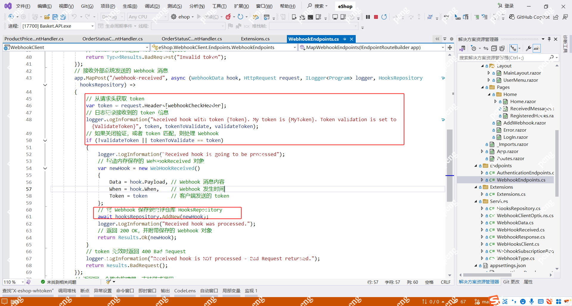Open the terminal window icon in toolbar

[x=310, y=17]
